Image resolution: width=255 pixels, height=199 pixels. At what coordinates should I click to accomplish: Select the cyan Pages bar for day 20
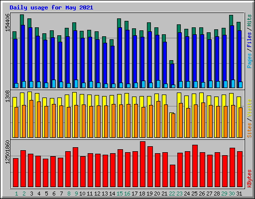tap(158, 84)
